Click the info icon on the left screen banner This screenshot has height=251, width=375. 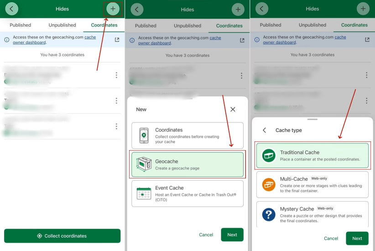click(7, 40)
